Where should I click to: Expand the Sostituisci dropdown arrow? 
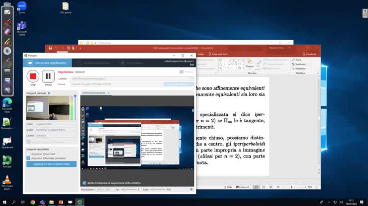tap(307, 64)
